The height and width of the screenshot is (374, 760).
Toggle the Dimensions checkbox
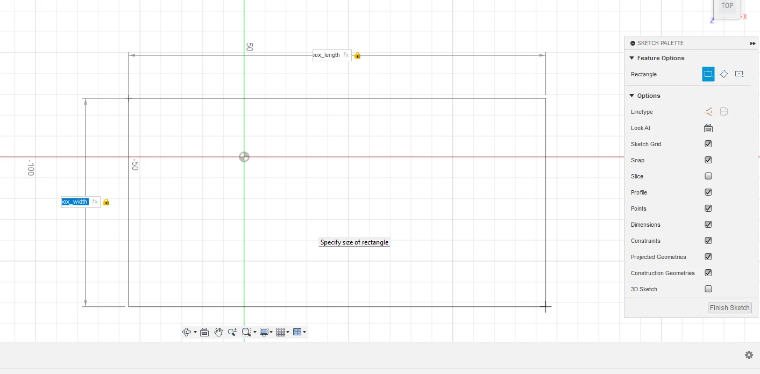[708, 225]
